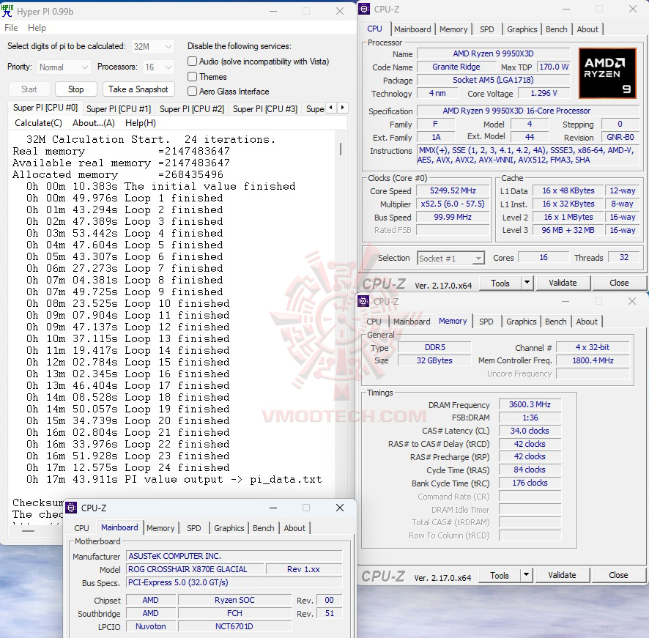Expand Tools dropdown arrow in CPU tab window
Screen dimensions: 649x638
(527, 283)
